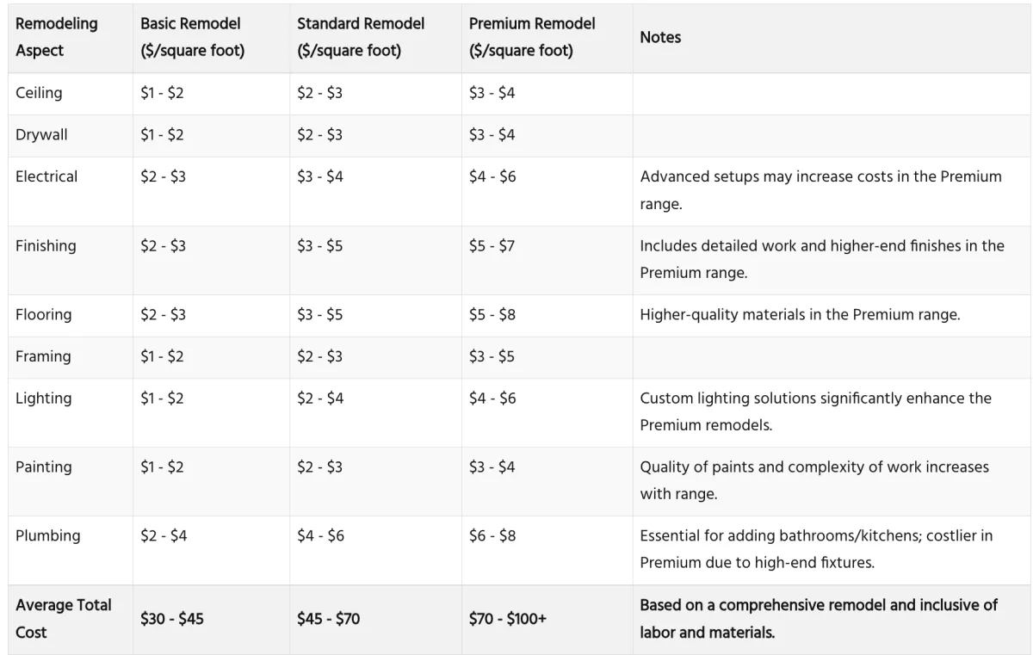Click the Framing row label

click(43, 356)
